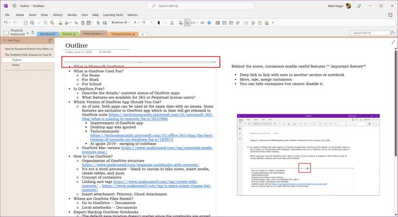Toggle the pushpin icon in toolbar

[x=237, y=23]
